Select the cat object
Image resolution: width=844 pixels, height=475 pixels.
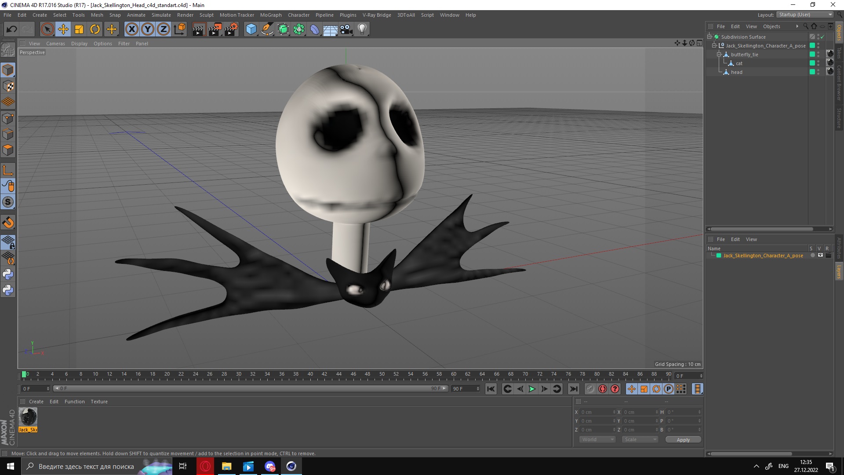pos(739,63)
